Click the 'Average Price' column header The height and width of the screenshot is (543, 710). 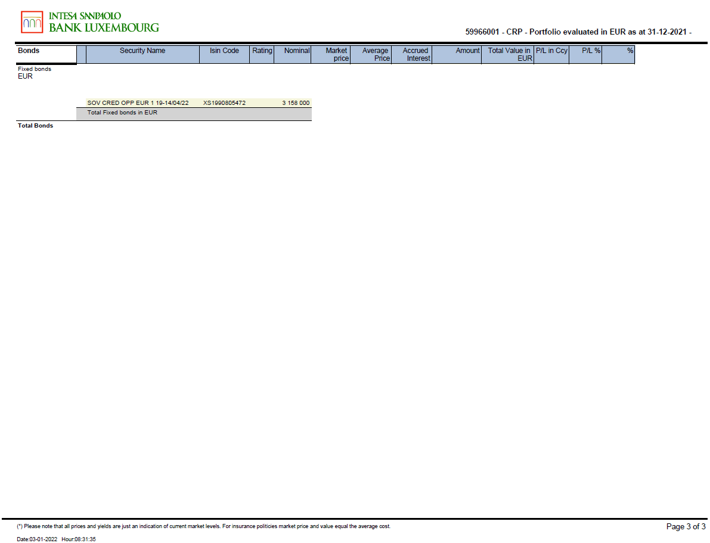[371, 54]
